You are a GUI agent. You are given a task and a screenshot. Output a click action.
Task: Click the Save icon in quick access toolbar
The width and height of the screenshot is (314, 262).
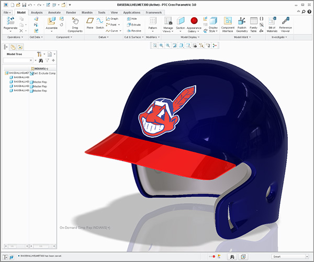[x=24, y=5]
